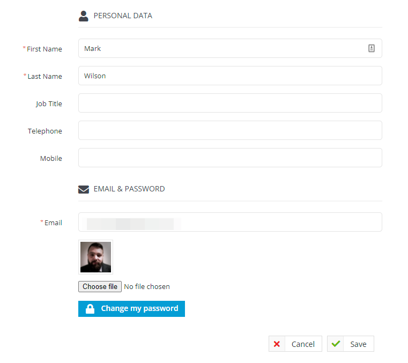Click the EMAIL & PASSWORD section heading

tap(129, 189)
